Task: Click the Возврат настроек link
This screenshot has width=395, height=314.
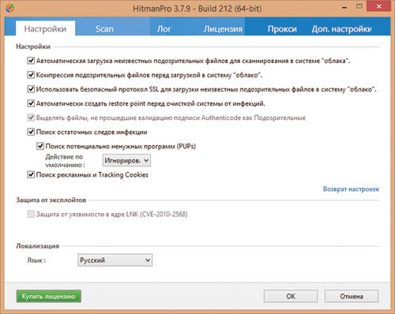Action: [351, 189]
